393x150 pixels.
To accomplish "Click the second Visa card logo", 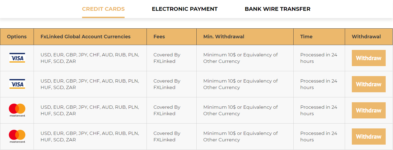I will 17,84.
